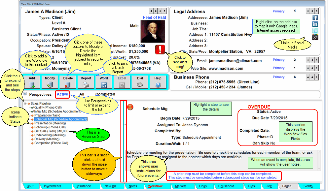Image resolution: width=328 pixels, height=191 pixels.
Task: Click the expand box beside Perspectives
Action: [x=25, y=94]
